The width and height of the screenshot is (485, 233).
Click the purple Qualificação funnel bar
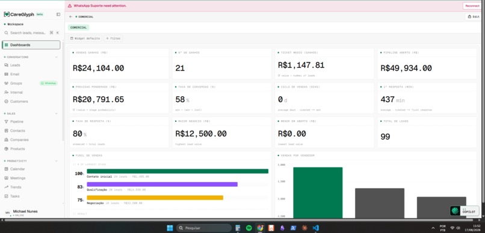coord(162,184)
